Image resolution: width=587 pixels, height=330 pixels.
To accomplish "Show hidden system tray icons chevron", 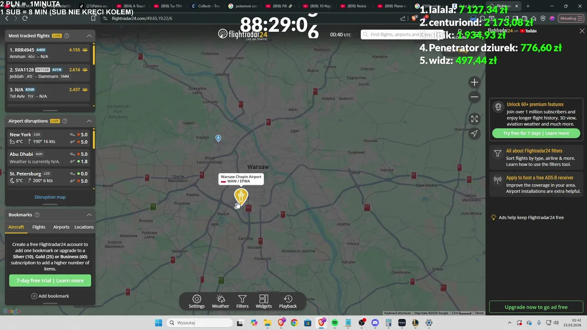I will (509, 323).
